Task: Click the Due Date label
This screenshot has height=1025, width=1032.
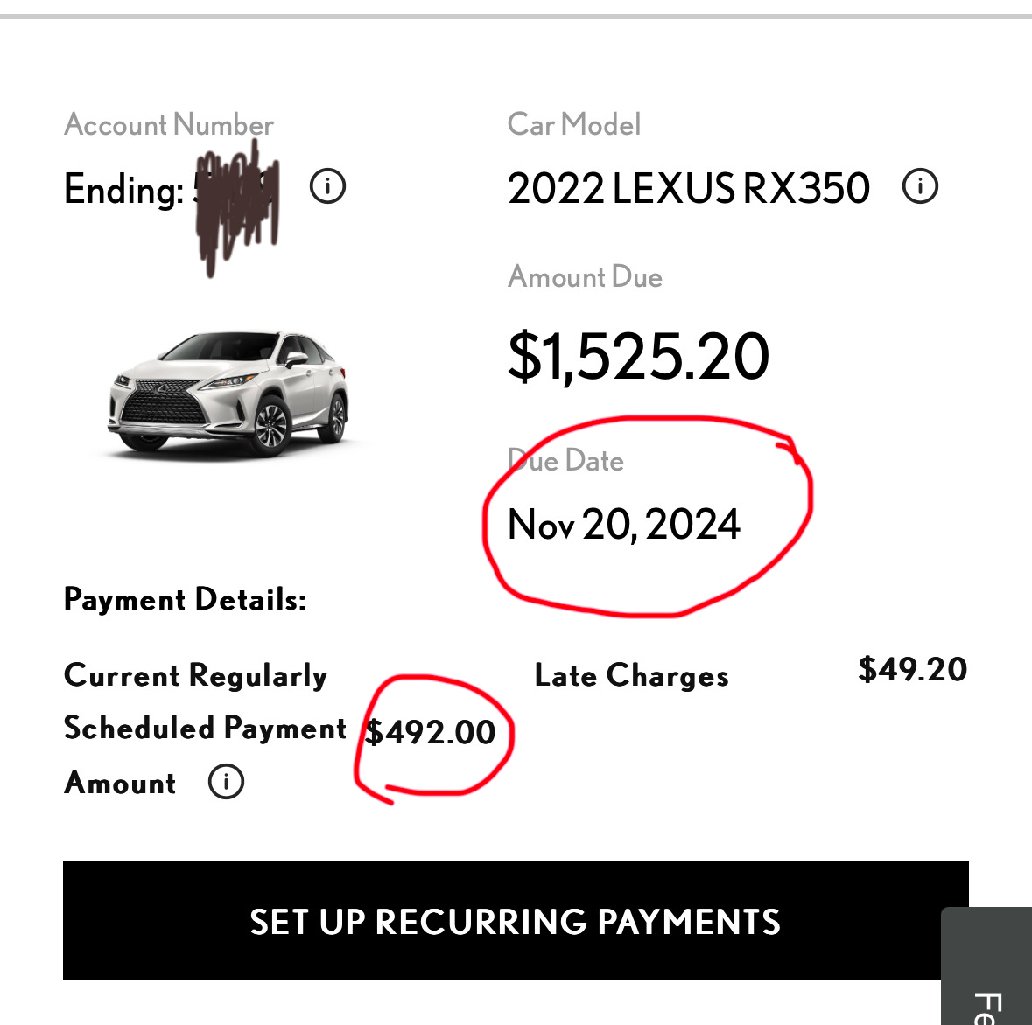Action: click(566, 461)
